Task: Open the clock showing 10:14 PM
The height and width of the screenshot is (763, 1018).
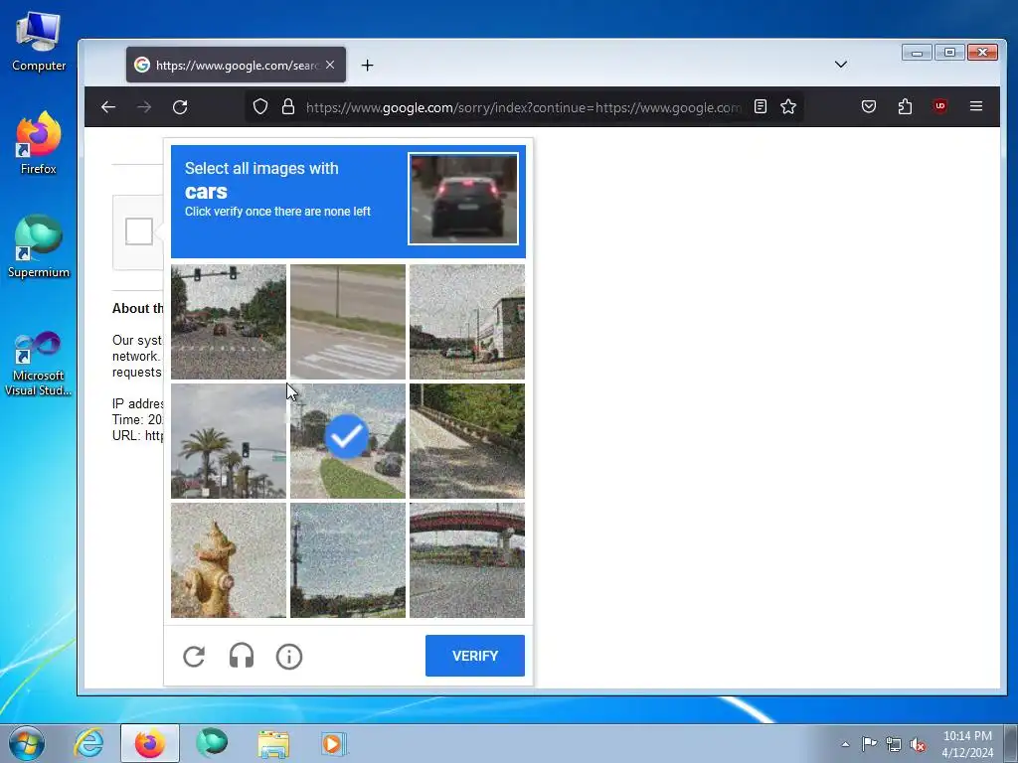Action: pos(967,744)
